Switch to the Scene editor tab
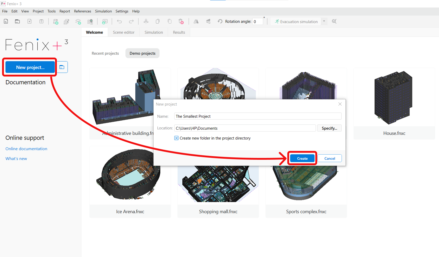This screenshot has height=257, width=439. tap(124, 32)
